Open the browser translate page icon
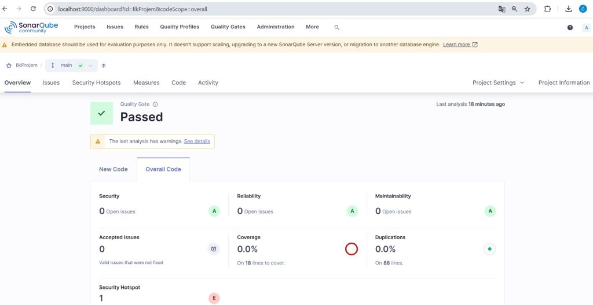The width and height of the screenshot is (593, 305). click(502, 9)
